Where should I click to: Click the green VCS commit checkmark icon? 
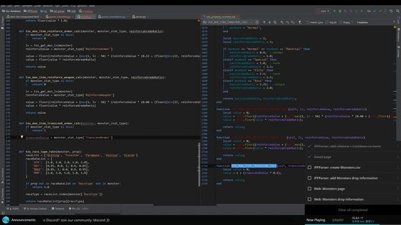click(380, 11)
